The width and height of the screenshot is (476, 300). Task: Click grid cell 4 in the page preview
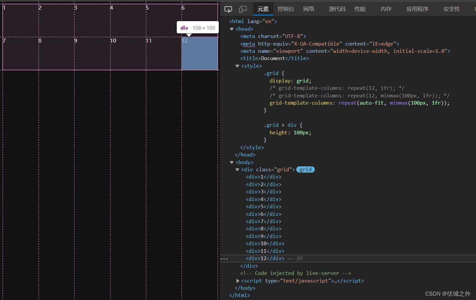128,20
